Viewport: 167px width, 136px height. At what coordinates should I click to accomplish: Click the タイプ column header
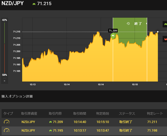click(x=8, y=113)
